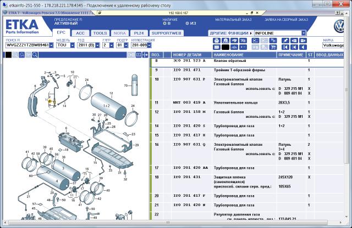Open the ИЛЛЮСТРАЦИЯ dropdown

149,45
